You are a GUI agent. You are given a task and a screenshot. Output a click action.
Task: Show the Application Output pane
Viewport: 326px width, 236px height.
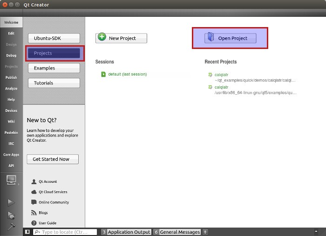126,232
